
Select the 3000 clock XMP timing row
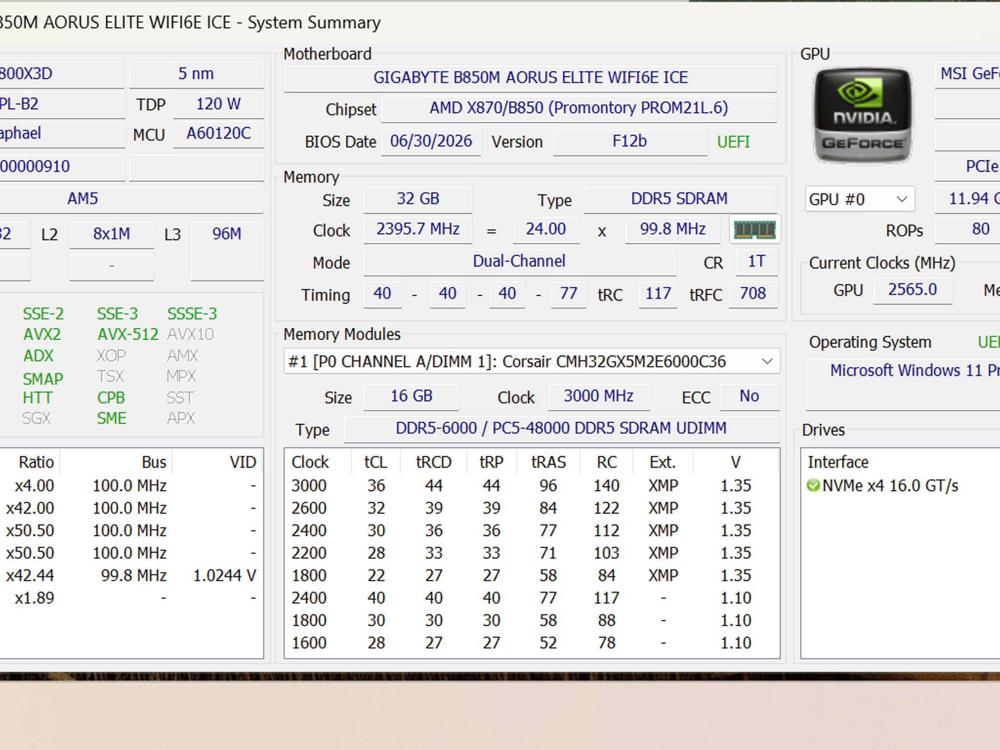[531, 485]
